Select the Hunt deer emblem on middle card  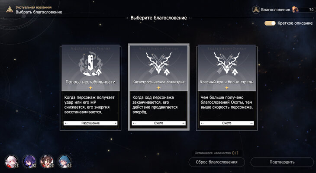pos(158,63)
